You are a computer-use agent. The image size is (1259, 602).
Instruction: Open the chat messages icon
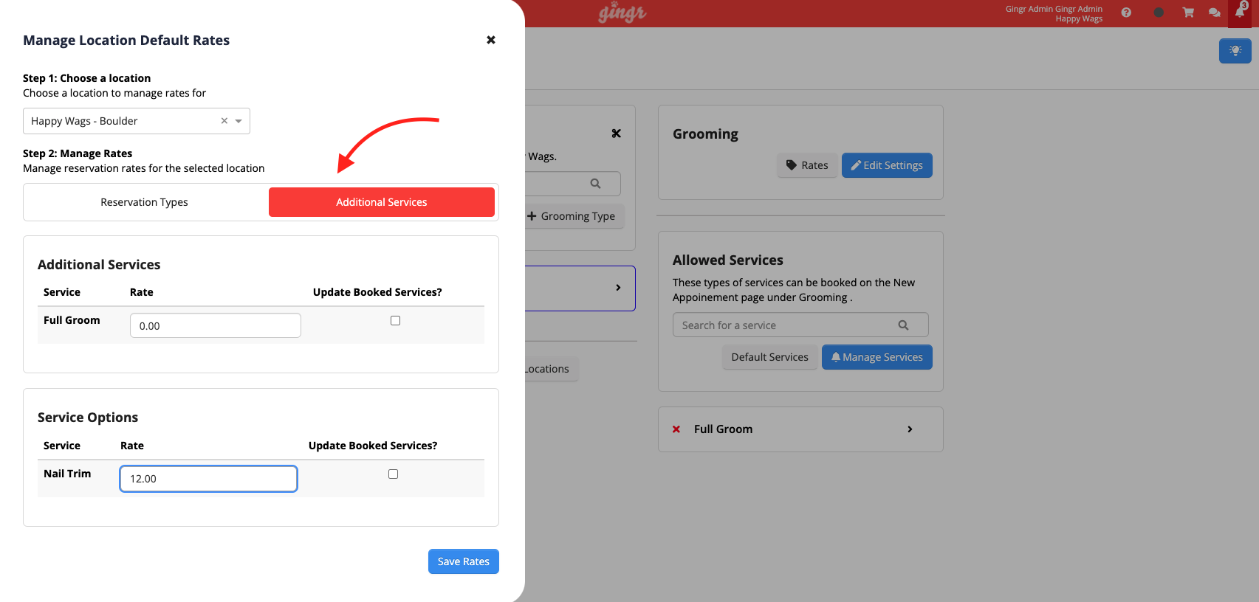(x=1215, y=13)
